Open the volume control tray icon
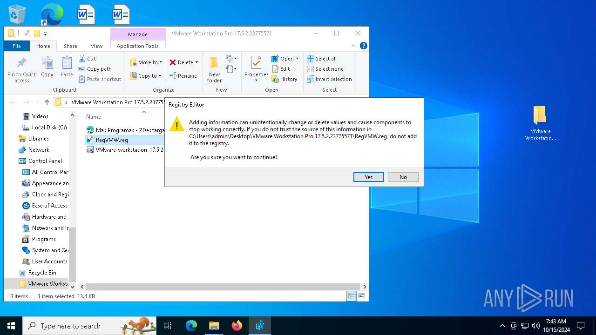Screen dimensions: 596x335 [536, 326]
